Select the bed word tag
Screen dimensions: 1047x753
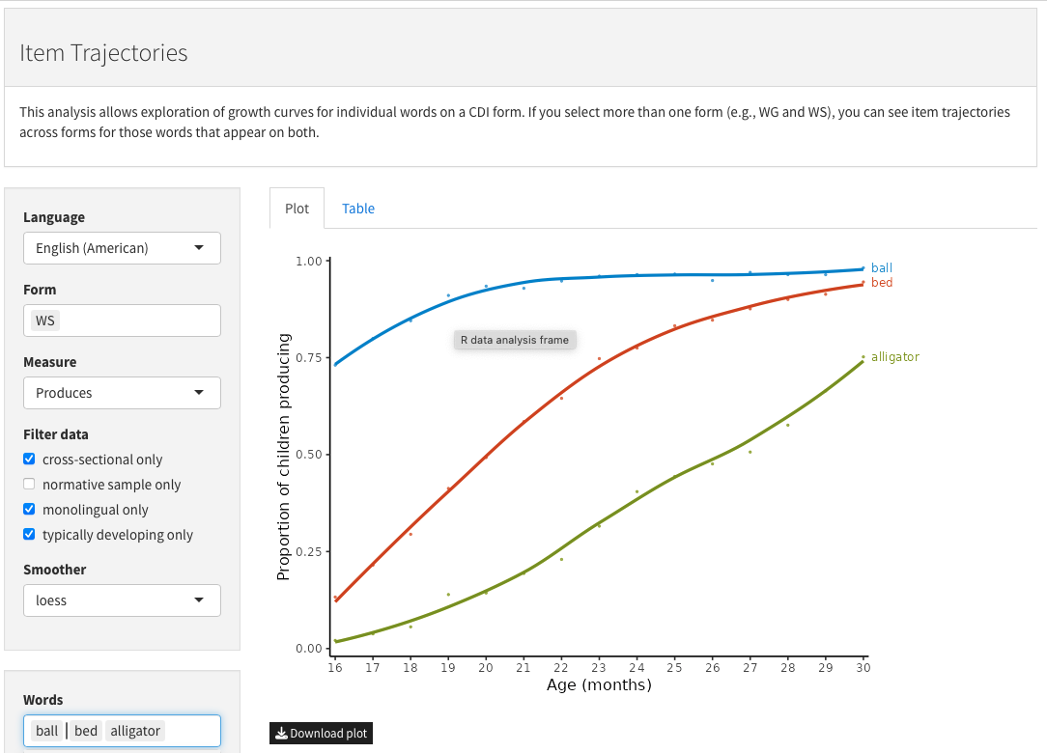pos(86,731)
